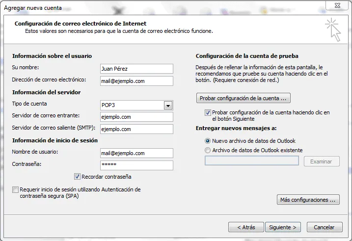This screenshot has width=352, height=241.
Task: Open Más configuraciones settings
Action: pyautogui.click(x=308, y=200)
